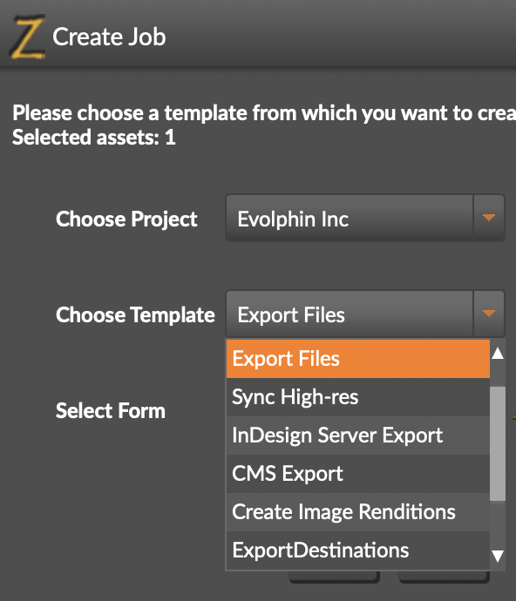The width and height of the screenshot is (516, 601).
Task: Click the Create Job dialog title
Action: tap(109, 37)
